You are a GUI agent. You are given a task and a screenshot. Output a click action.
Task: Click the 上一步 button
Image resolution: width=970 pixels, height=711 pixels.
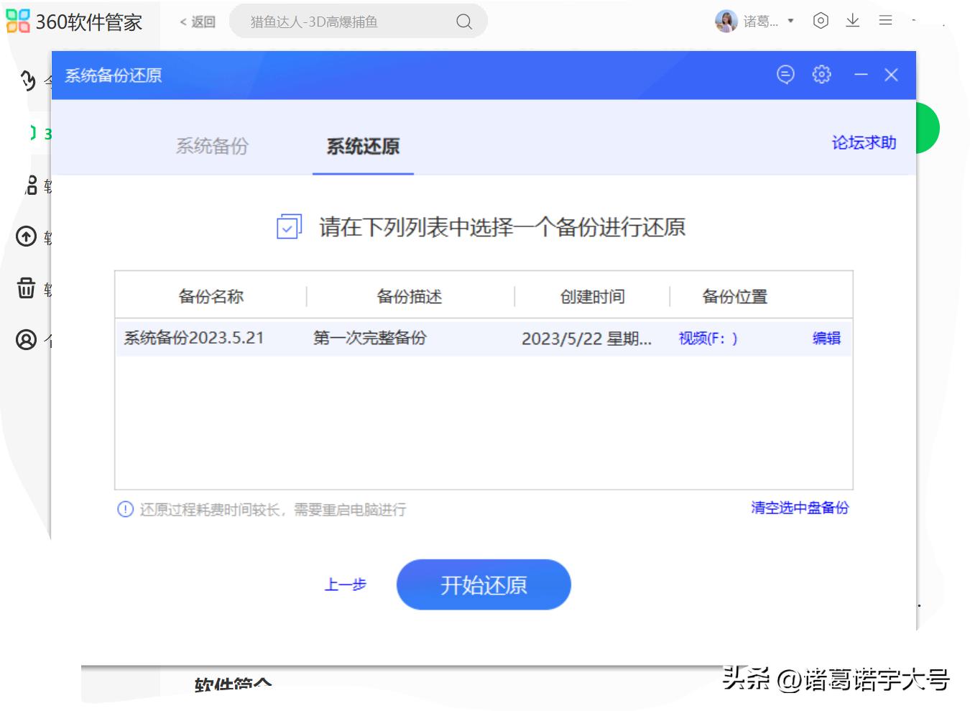346,585
